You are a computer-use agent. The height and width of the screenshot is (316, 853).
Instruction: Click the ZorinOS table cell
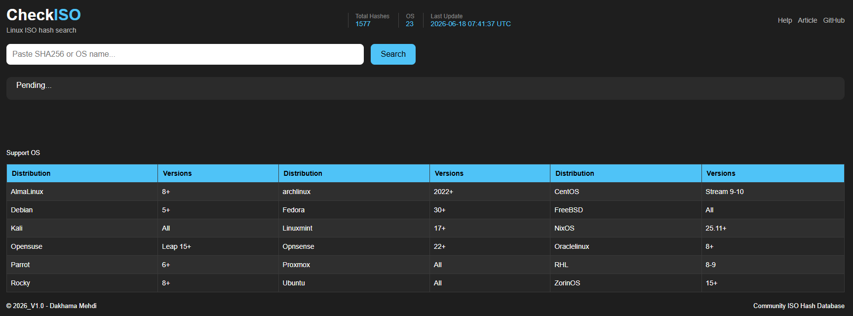coord(626,283)
